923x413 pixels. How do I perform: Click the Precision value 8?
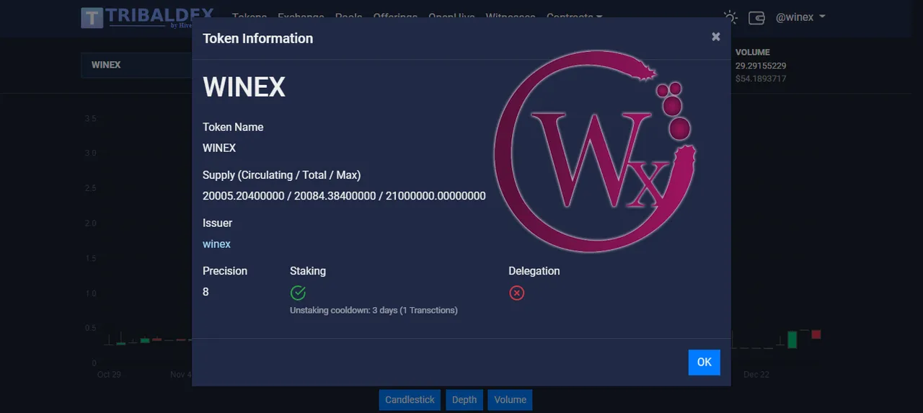click(206, 292)
